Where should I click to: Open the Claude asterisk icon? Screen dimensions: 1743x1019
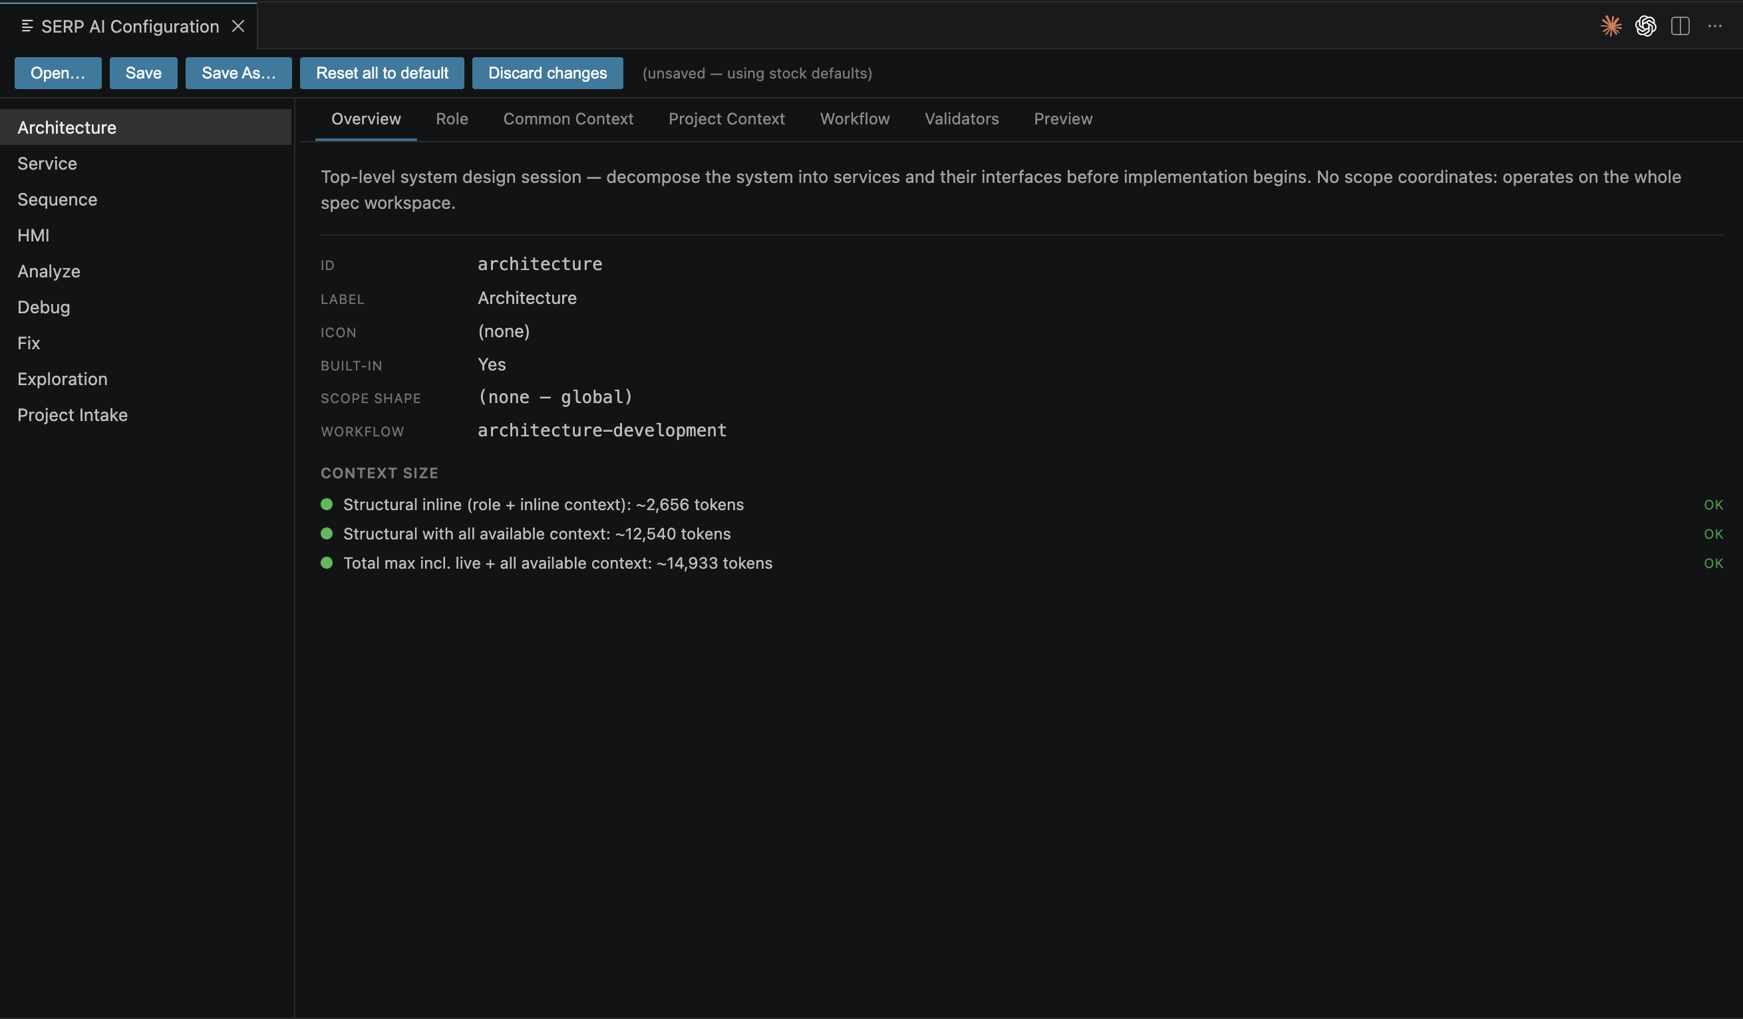[1611, 26]
